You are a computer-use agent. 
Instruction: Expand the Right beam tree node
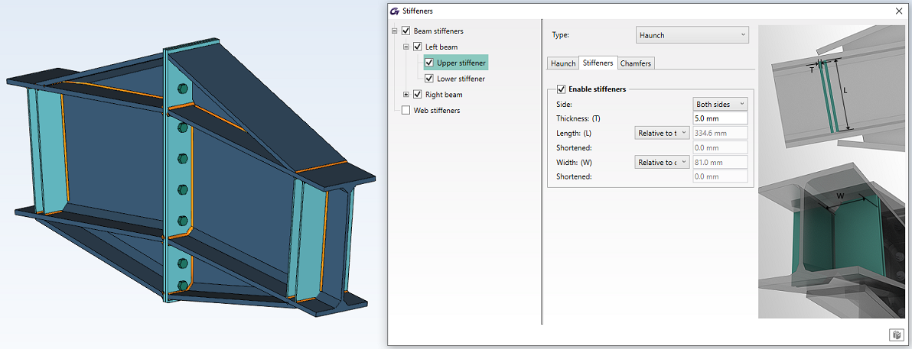[406, 94]
